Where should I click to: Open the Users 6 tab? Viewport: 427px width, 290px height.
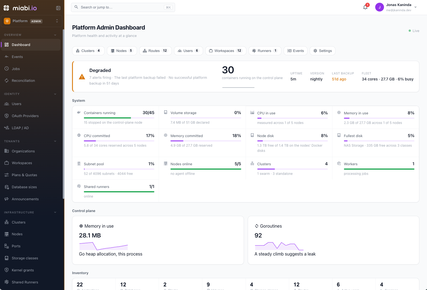[x=189, y=51]
